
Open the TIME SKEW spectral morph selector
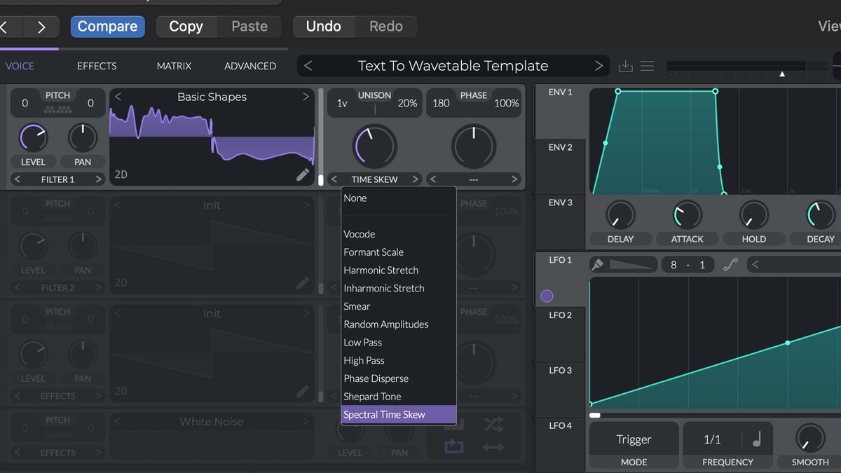click(375, 179)
